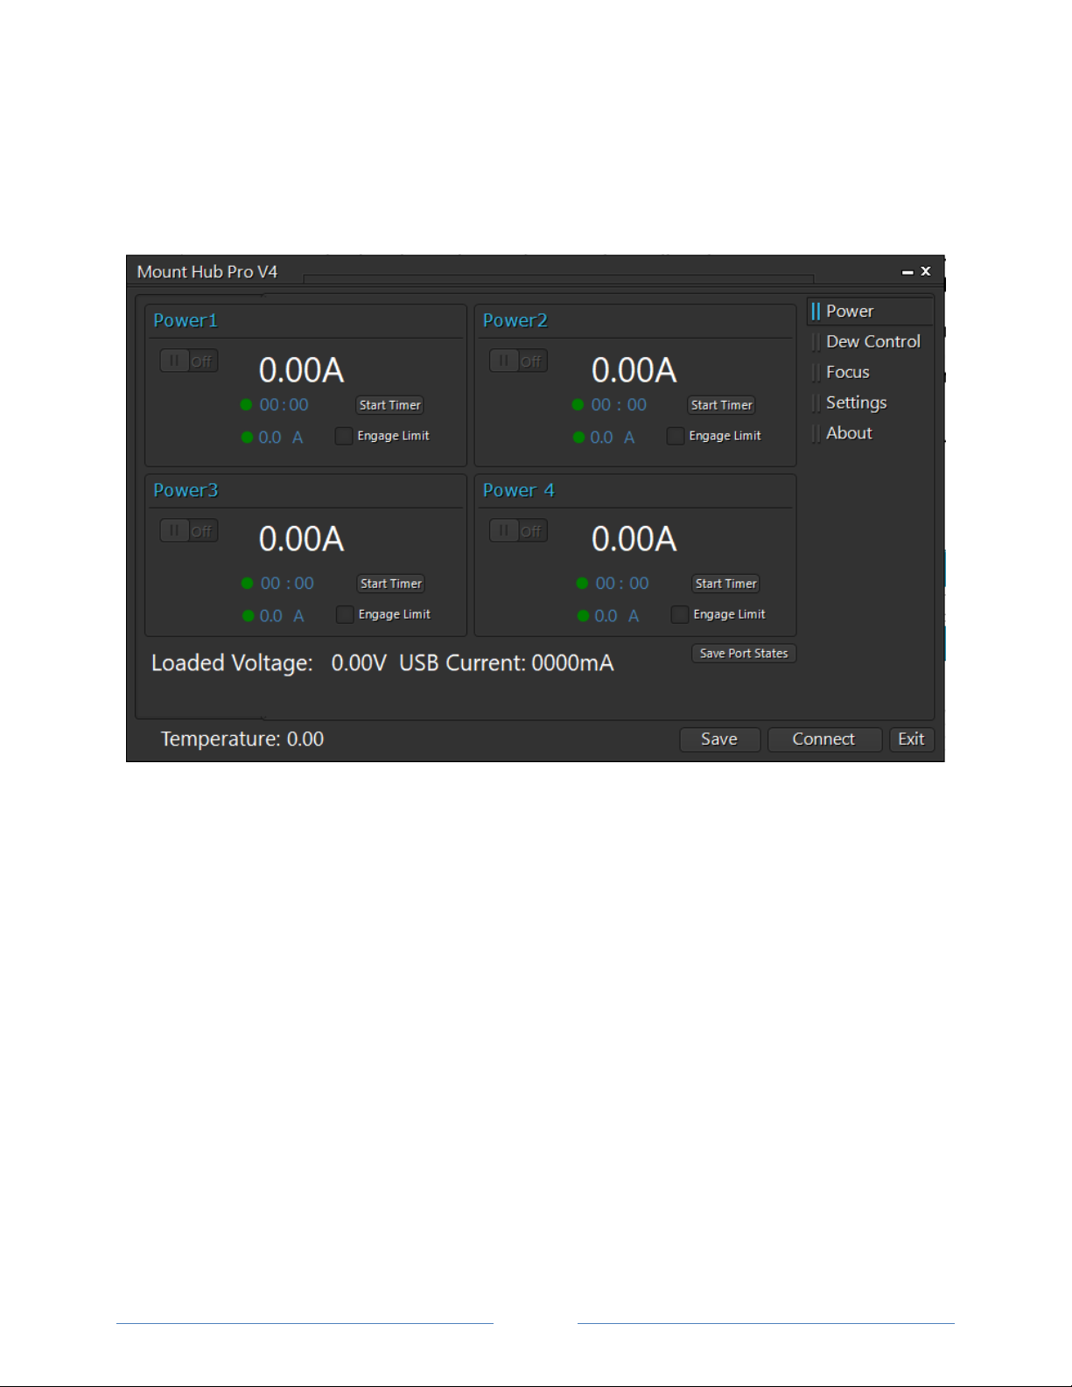Click the green timer indicator for Power3
The image size is (1072, 1387).
[x=248, y=584]
